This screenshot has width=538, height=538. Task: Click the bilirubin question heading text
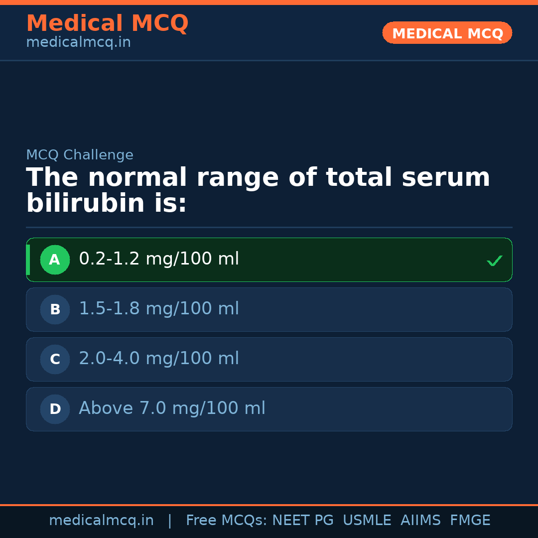click(258, 191)
